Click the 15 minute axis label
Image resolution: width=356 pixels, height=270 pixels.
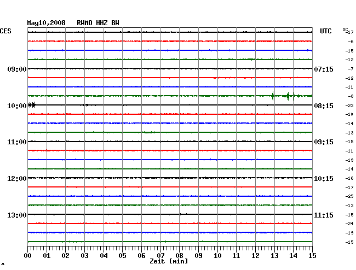click(x=312, y=256)
